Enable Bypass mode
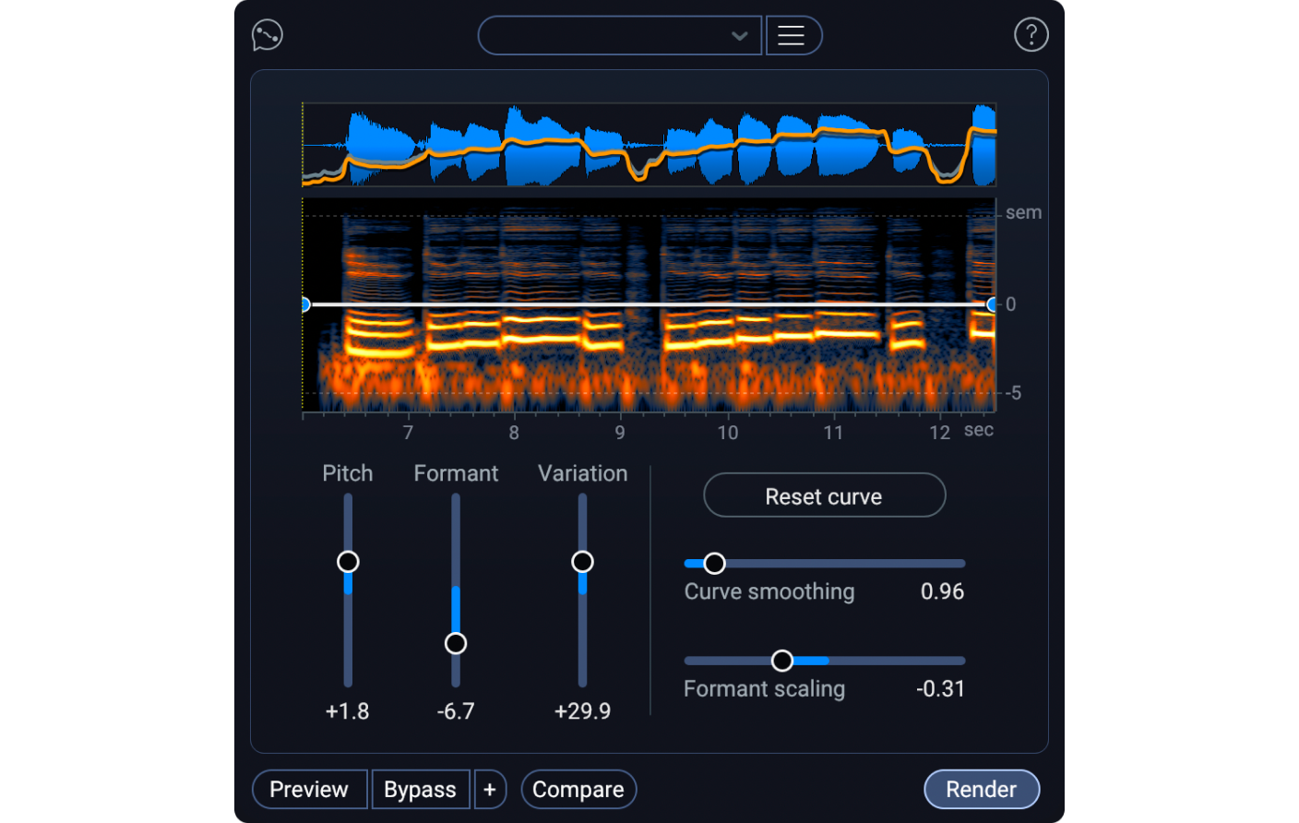 point(421,789)
